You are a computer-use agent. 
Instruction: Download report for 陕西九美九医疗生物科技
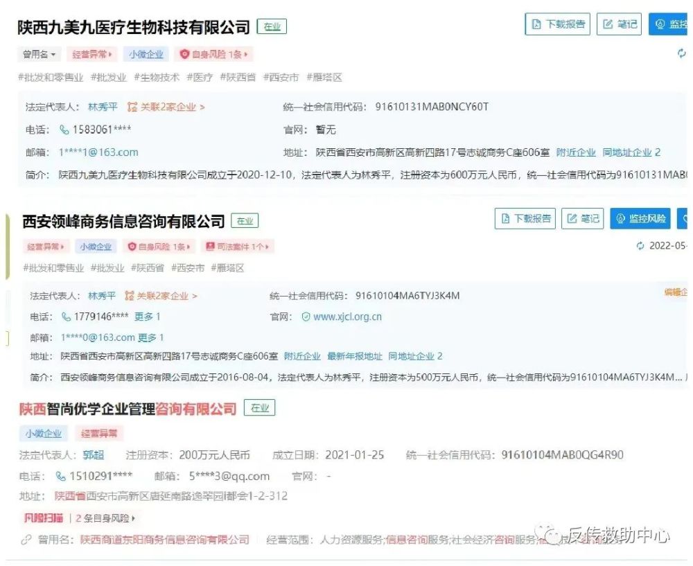tap(559, 24)
